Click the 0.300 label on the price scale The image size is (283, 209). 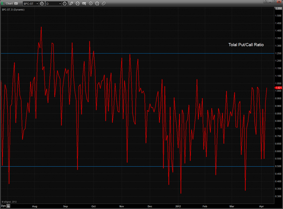[x=278, y=196]
